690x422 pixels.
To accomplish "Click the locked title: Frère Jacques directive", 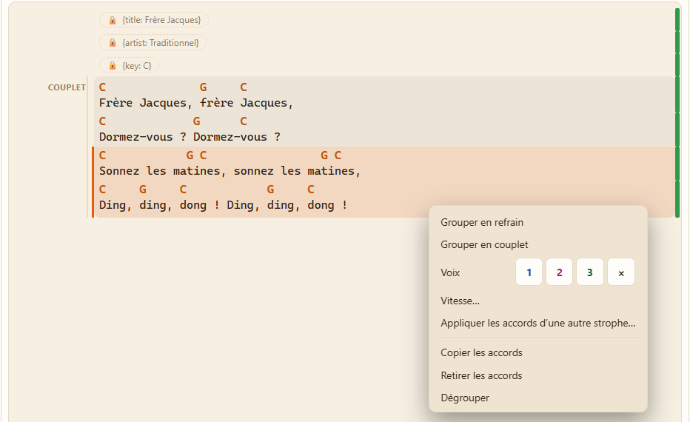I will tap(154, 20).
